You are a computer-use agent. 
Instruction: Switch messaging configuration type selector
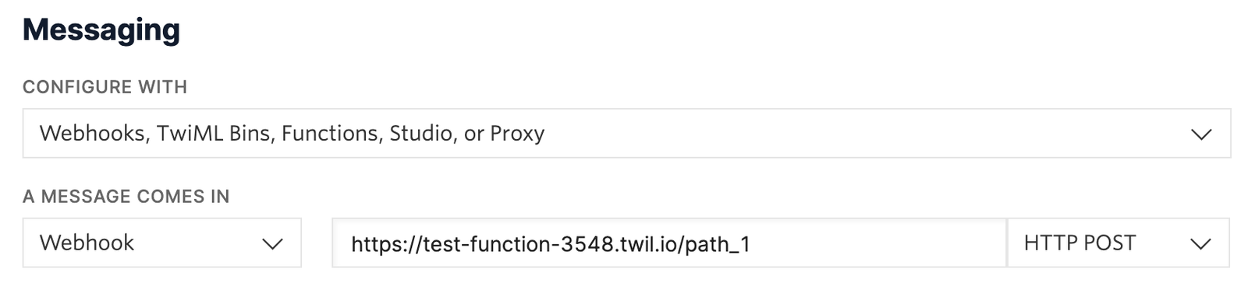coord(626,133)
